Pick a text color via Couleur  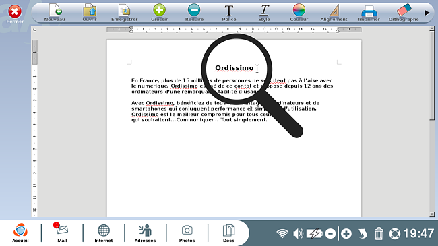coord(299,13)
